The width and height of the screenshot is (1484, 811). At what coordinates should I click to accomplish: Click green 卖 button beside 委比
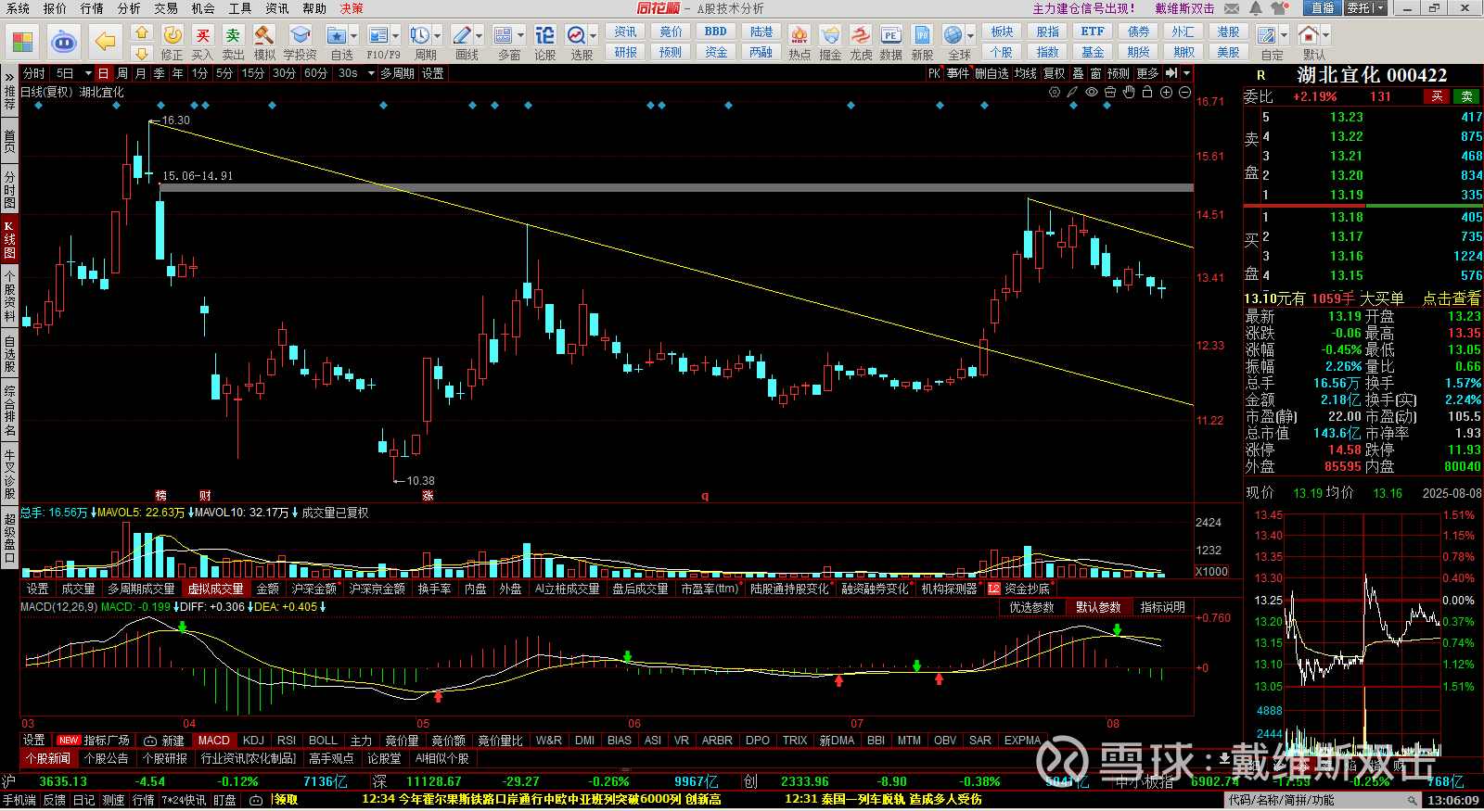click(1467, 96)
